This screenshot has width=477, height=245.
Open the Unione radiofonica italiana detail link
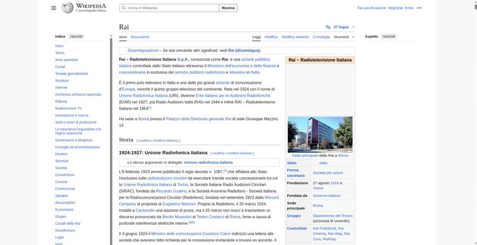click(208, 162)
